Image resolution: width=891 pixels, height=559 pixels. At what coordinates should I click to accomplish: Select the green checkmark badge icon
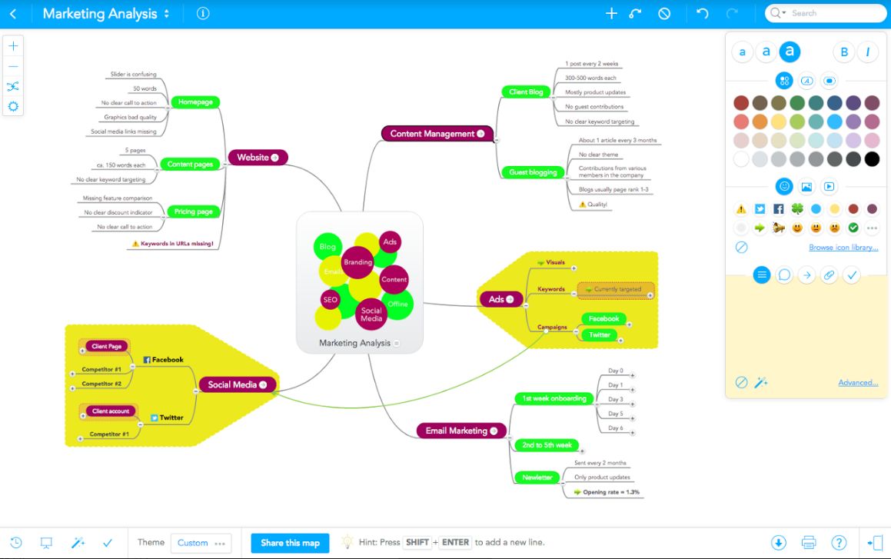point(853,228)
